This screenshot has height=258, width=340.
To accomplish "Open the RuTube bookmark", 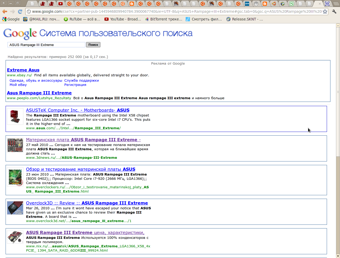I will point(82,19).
